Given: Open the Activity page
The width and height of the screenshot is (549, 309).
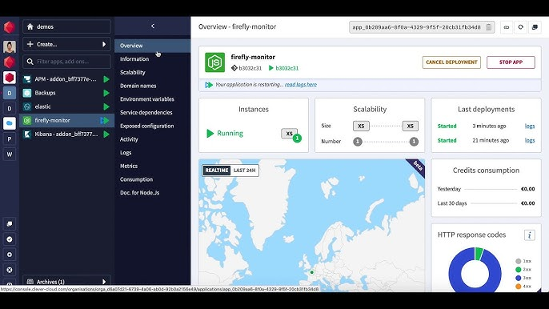Looking at the screenshot, I should tap(129, 139).
